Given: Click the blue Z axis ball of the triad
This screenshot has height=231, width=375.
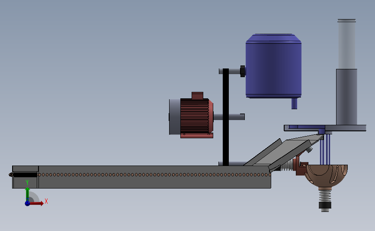Looking at the screenshot, I should [x=27, y=203].
